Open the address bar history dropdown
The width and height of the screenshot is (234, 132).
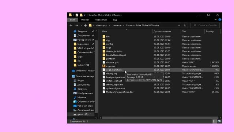click(179, 25)
